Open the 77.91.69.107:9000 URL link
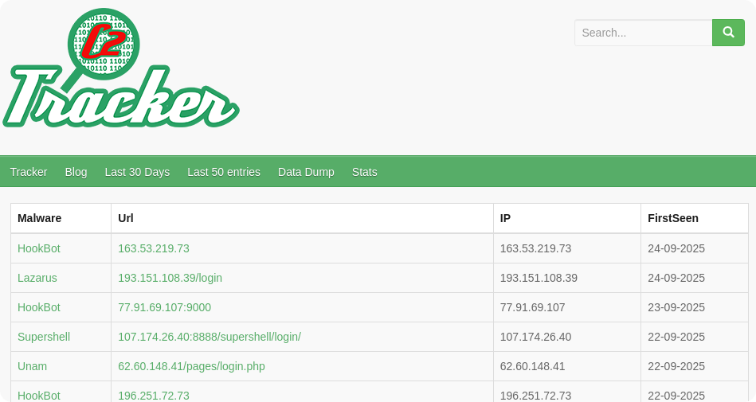 (x=164, y=307)
